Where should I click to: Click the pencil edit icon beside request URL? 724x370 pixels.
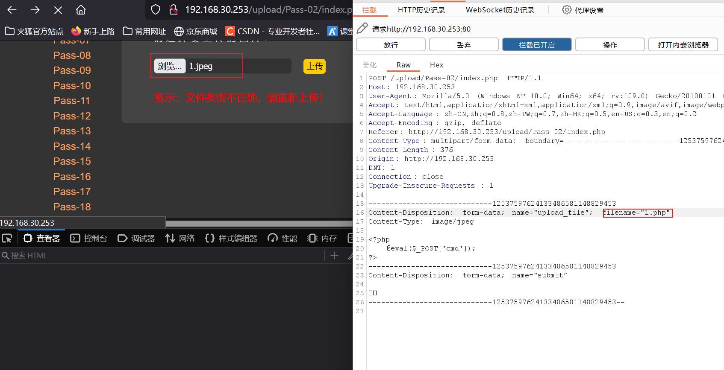[x=362, y=28]
